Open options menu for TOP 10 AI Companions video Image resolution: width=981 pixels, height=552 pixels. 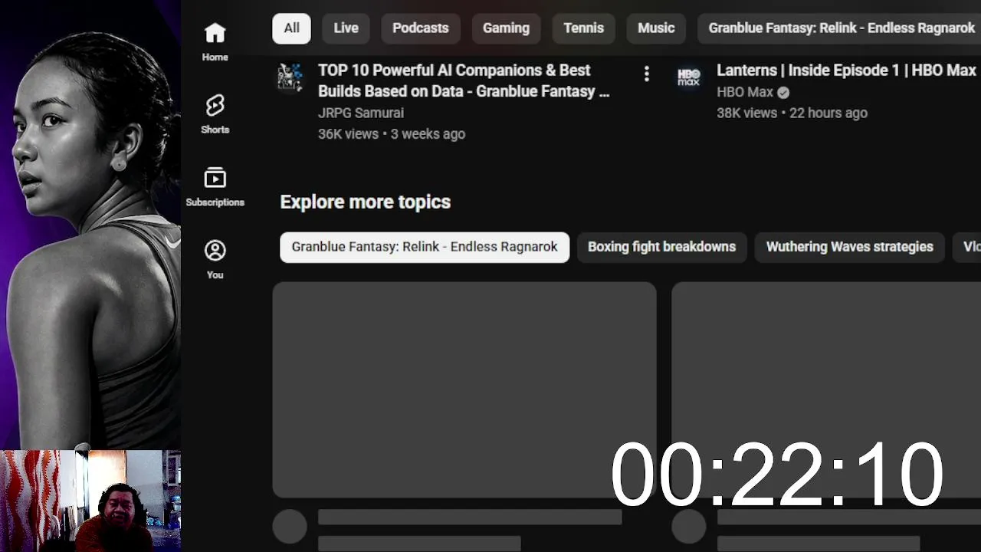(647, 74)
